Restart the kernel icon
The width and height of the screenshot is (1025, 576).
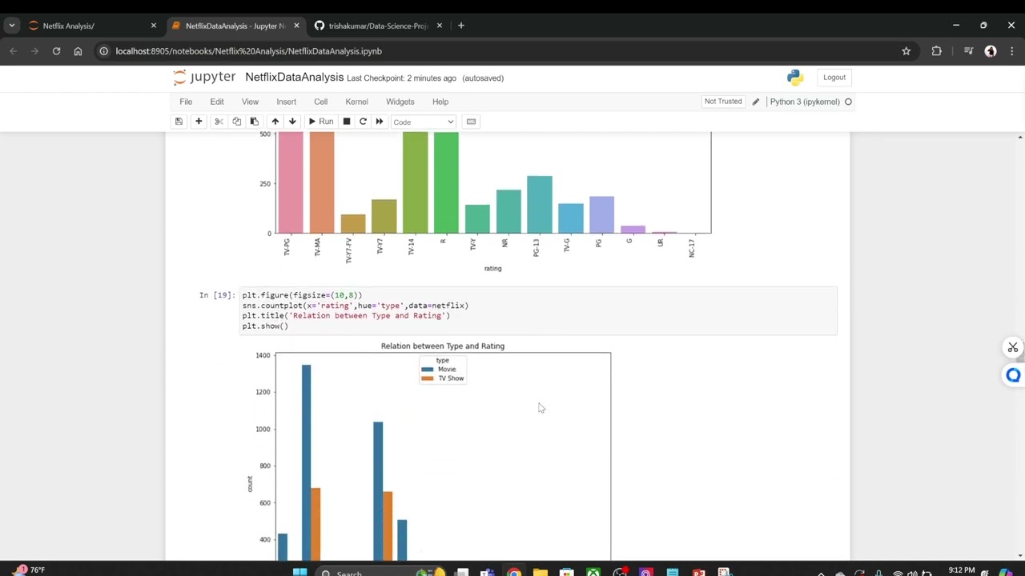point(363,122)
